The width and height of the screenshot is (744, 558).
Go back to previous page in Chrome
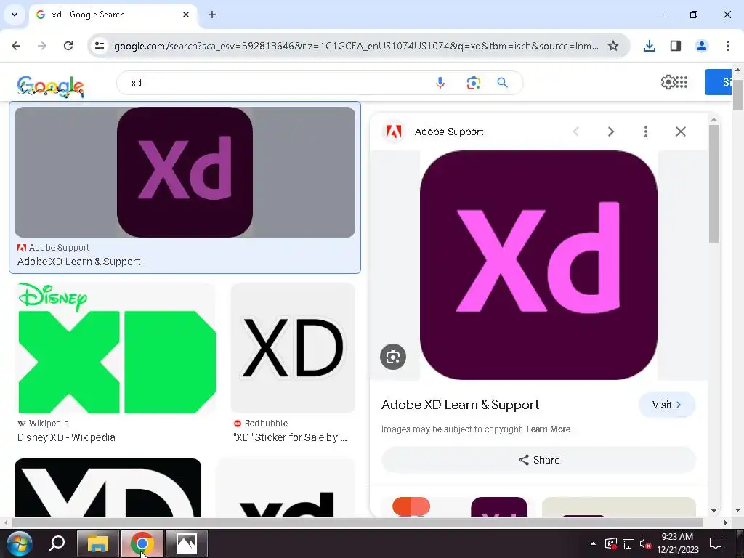coord(16,46)
